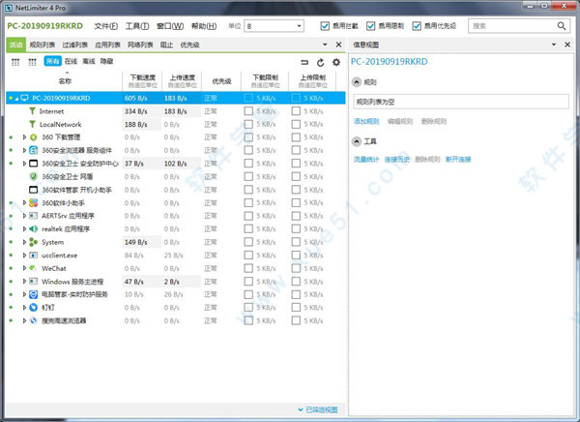Click the 360安全浏览器 服务组件 icon

click(33, 150)
